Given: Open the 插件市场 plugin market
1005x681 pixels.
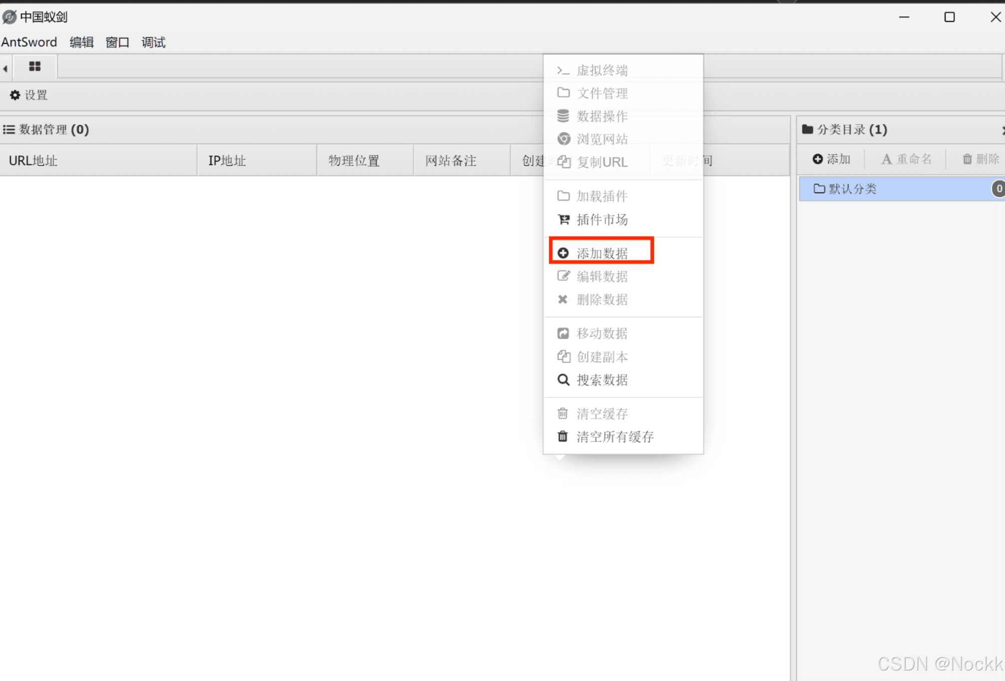Looking at the screenshot, I should [602, 220].
